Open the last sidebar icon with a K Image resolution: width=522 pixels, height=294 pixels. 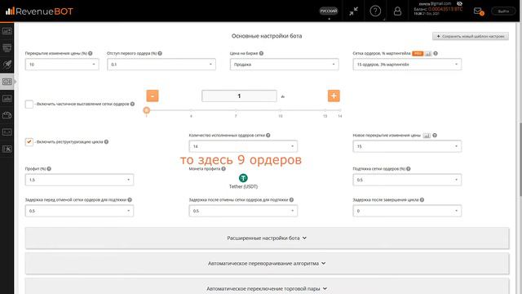click(x=7, y=149)
